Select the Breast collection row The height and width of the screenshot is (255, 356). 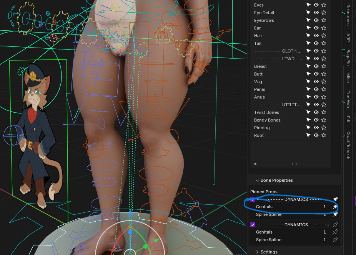pos(290,66)
